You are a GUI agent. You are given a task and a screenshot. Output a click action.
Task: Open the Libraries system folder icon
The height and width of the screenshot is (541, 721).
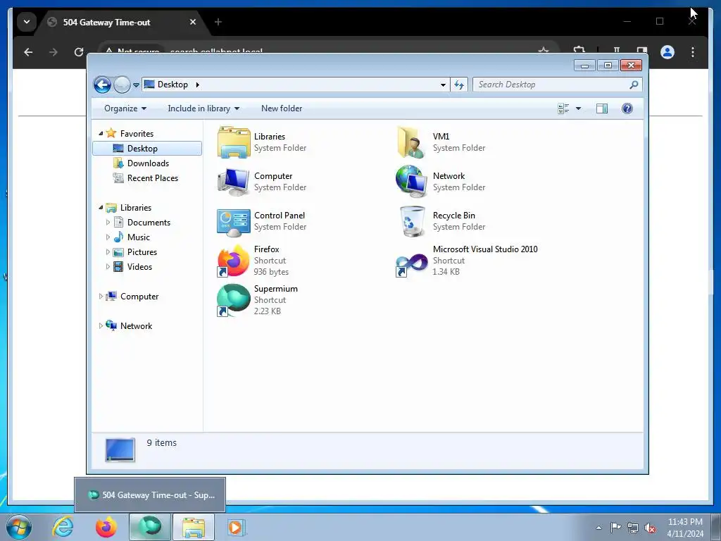pyautogui.click(x=234, y=142)
